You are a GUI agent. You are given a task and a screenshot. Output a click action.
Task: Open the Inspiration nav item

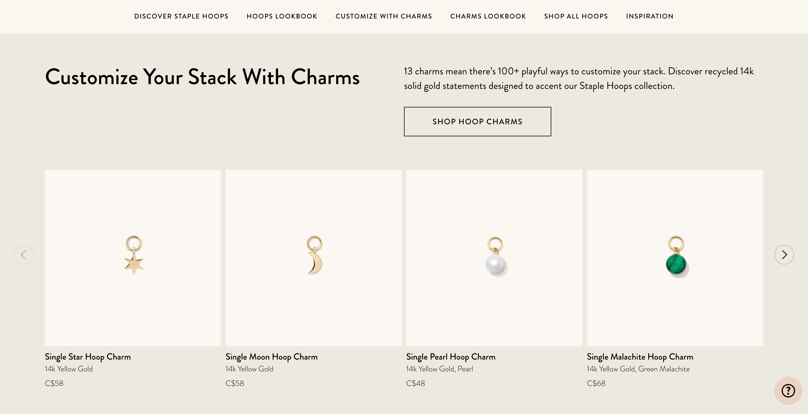coord(649,16)
